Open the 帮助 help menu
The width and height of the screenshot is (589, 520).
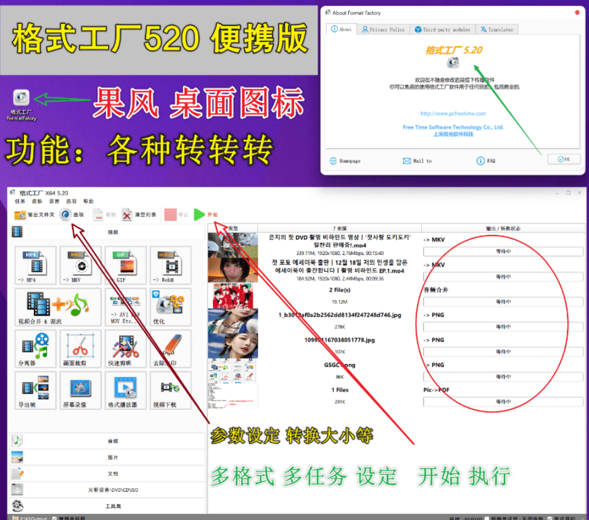pos(88,201)
